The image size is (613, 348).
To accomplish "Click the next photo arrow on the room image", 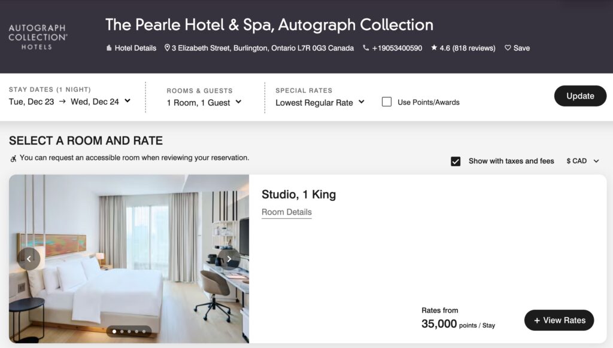I will pos(230,259).
